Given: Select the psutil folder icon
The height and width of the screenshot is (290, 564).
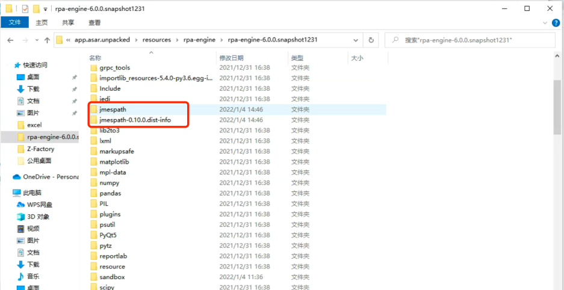Looking at the screenshot, I should pyautogui.click(x=93, y=224).
